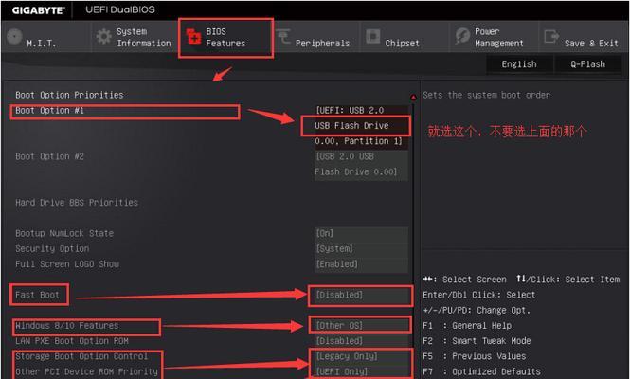Select Storage Boot Option Control label
The image size is (630, 379).
(81, 356)
